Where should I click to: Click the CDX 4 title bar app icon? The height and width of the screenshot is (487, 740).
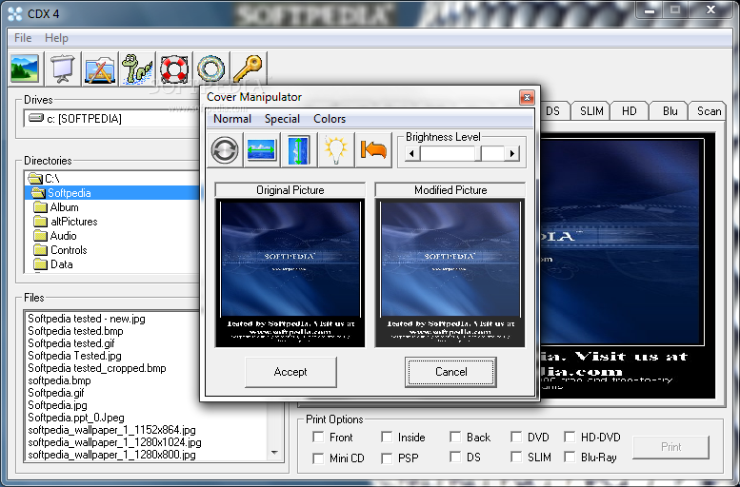[x=15, y=13]
